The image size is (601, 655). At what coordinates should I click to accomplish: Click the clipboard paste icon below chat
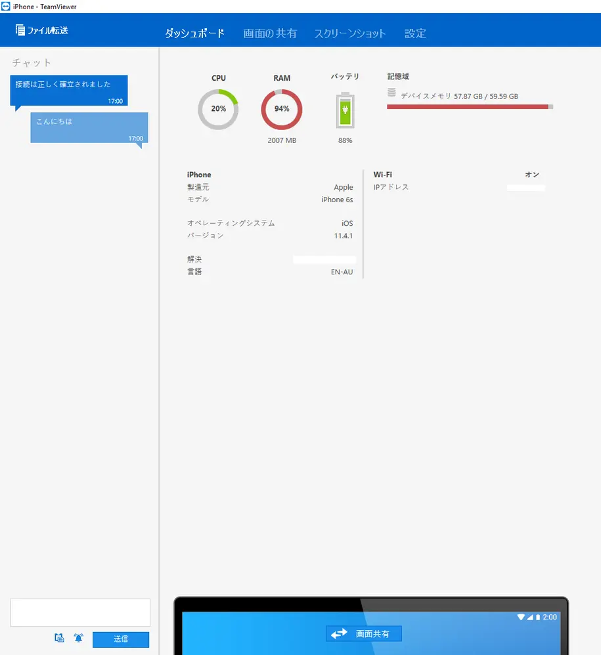(x=59, y=638)
